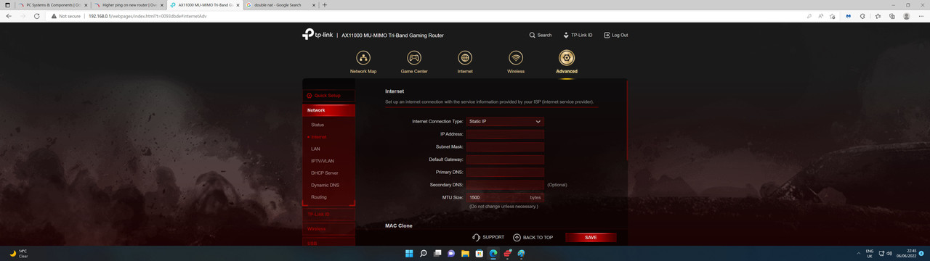Click the Default Gateway field
Viewport: 930px width, 261px height.
tap(505, 159)
